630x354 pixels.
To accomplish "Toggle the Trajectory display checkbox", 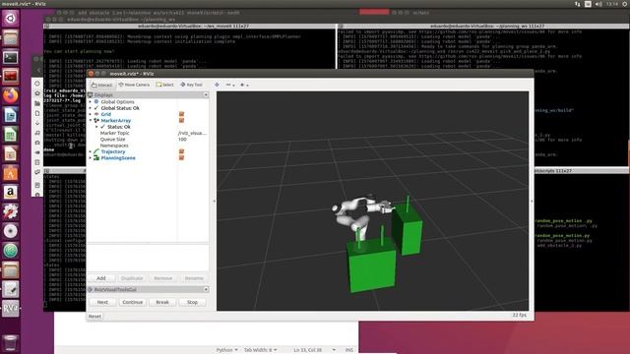I will (181, 151).
